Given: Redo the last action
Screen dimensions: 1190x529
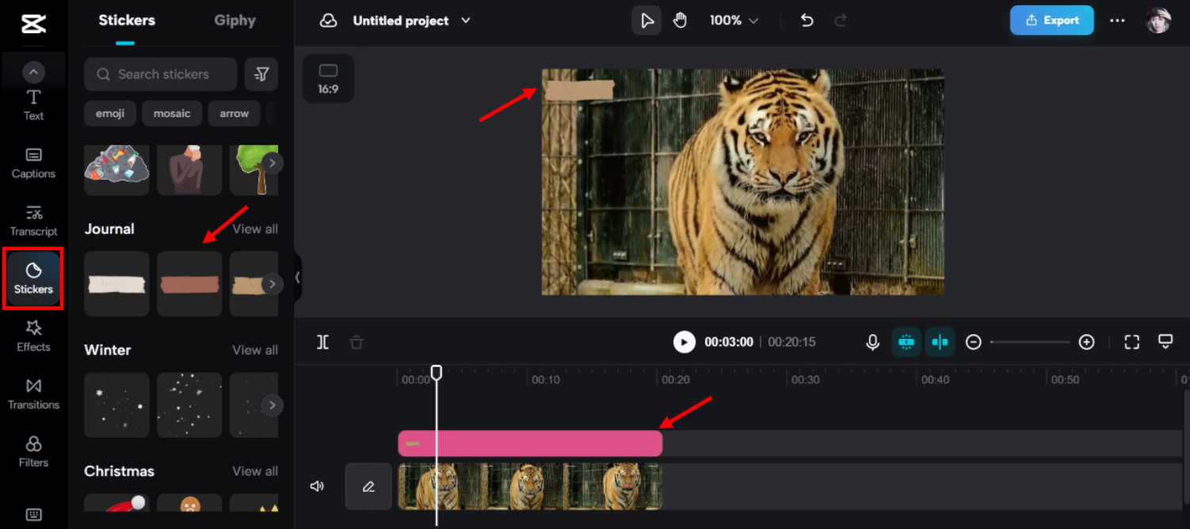Looking at the screenshot, I should (841, 21).
